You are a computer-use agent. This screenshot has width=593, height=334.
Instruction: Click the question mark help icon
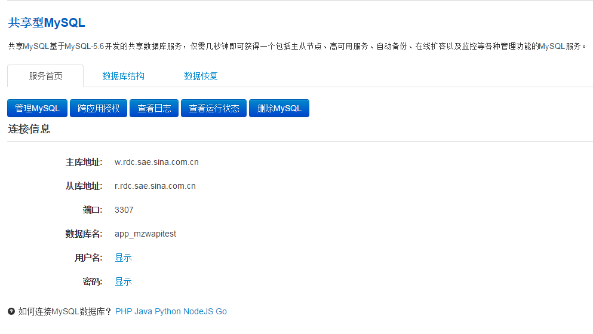[x=11, y=311]
